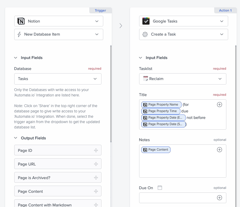Collapse the Action Input Fields section
Viewport: 240px width, 207px height.
click(141, 58)
